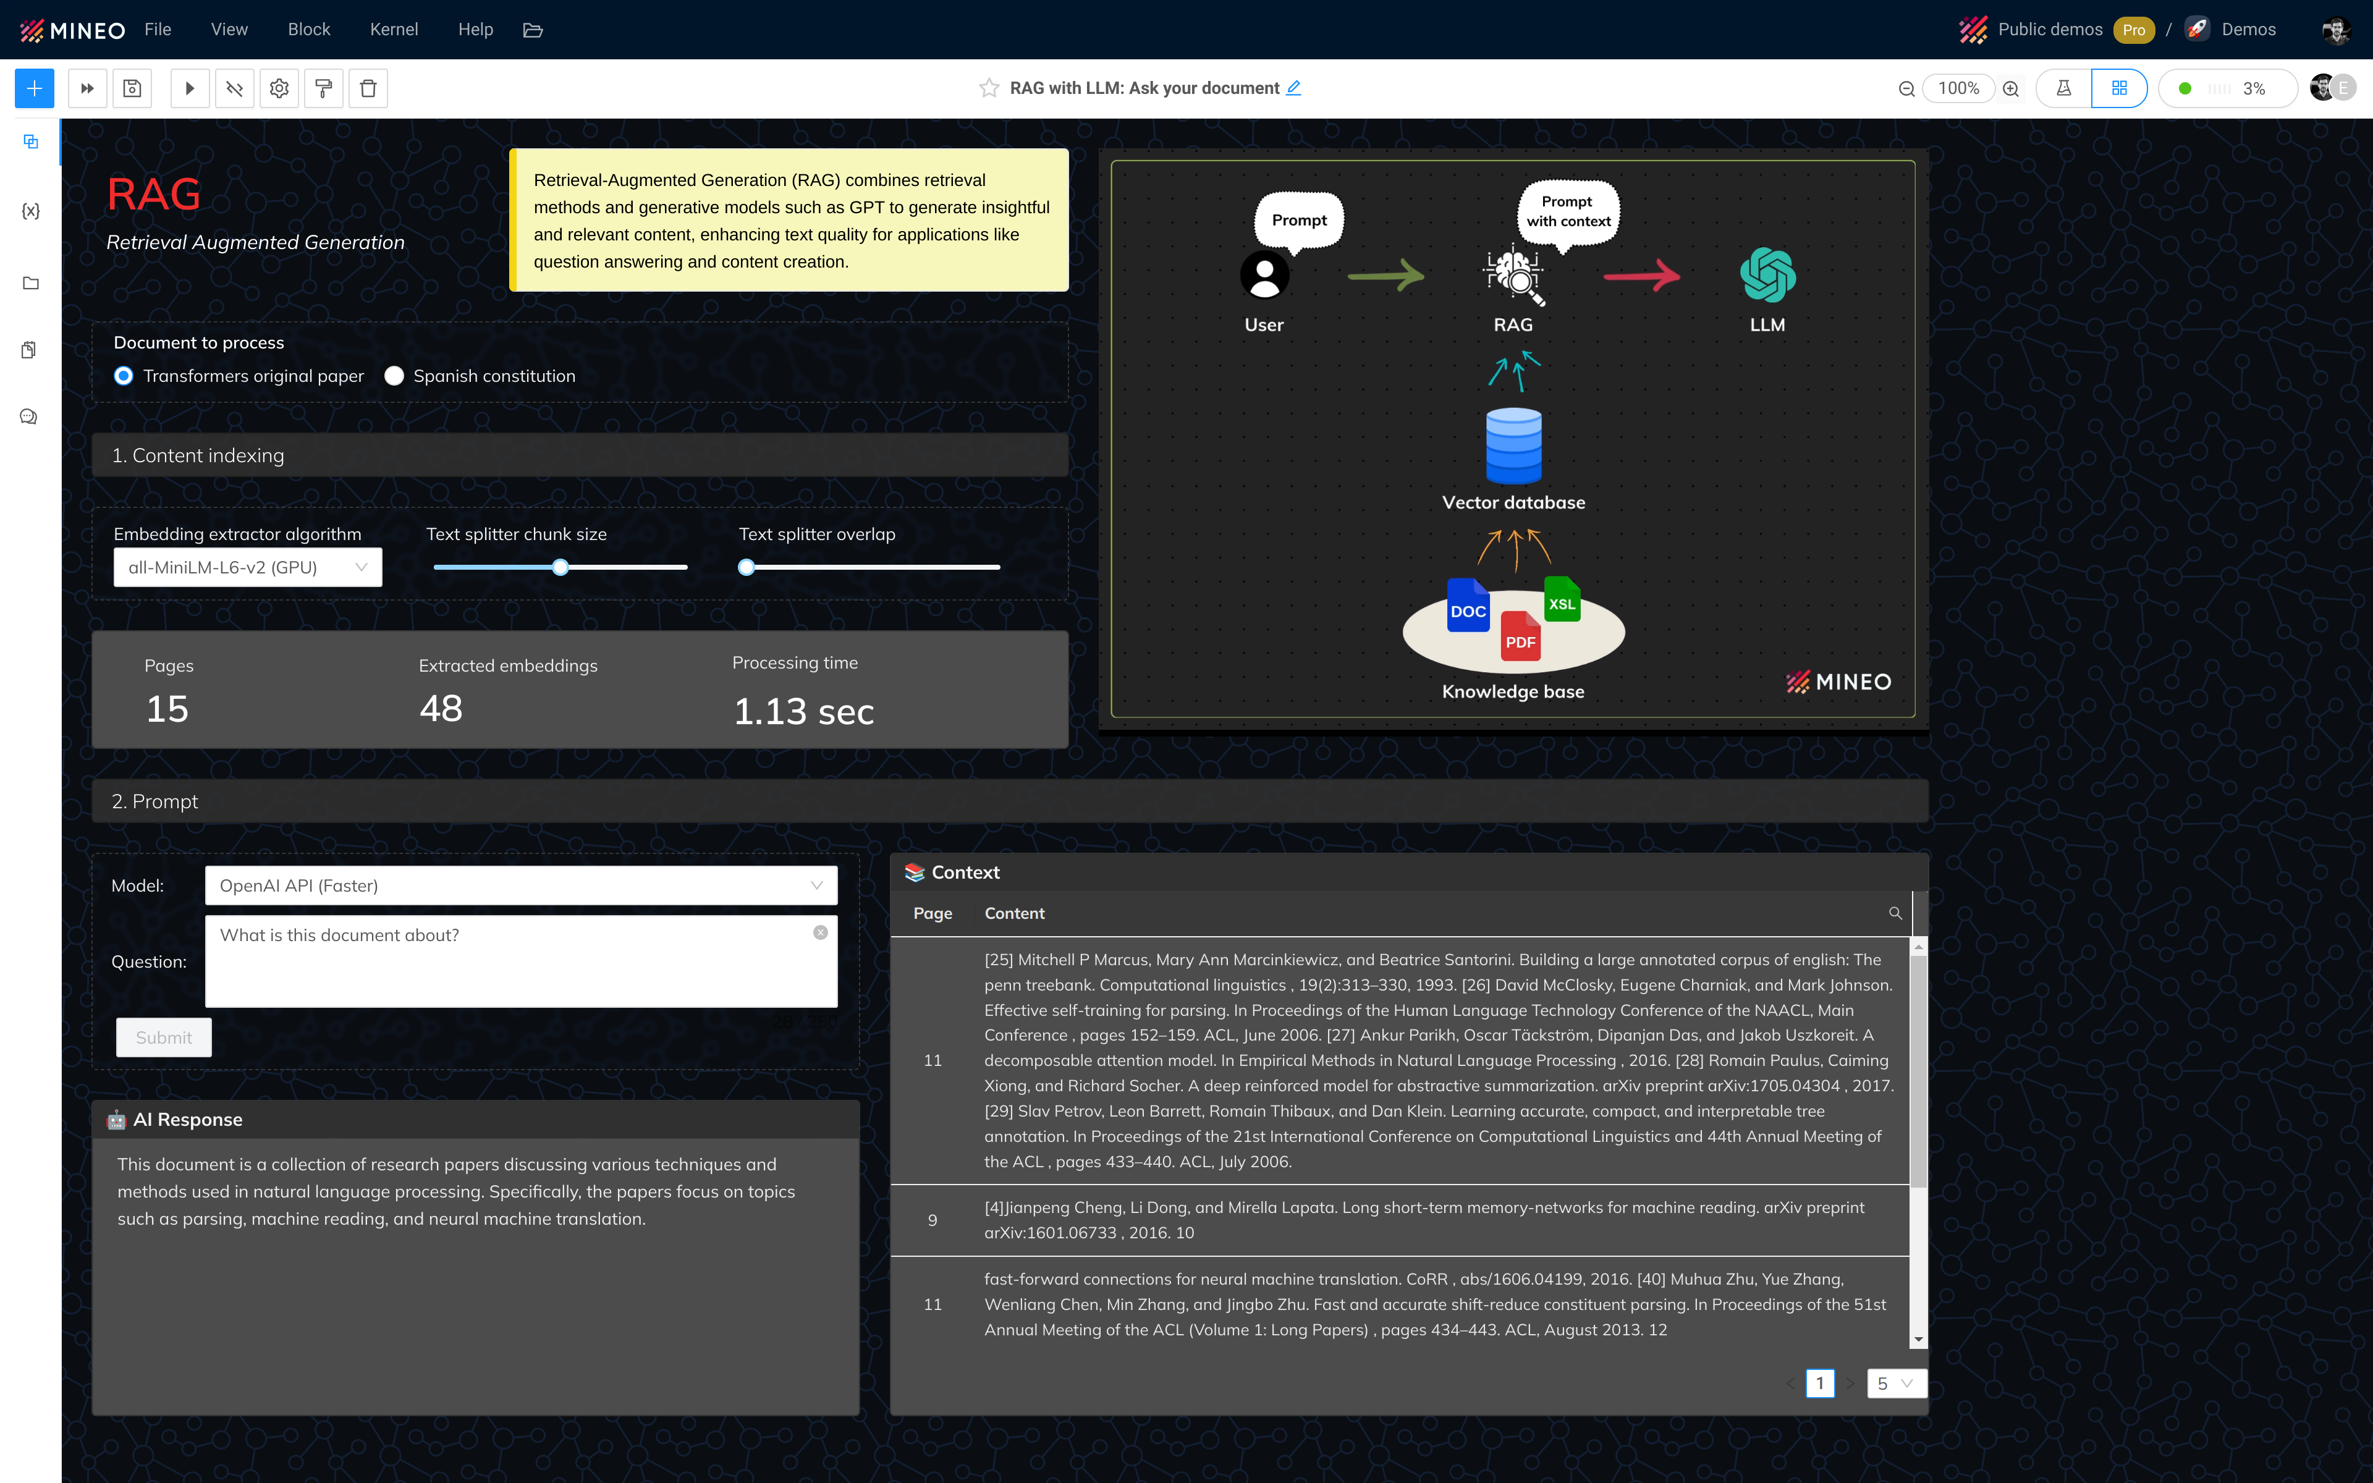Click the run-all fast-forward icon

pyautogui.click(x=87, y=88)
